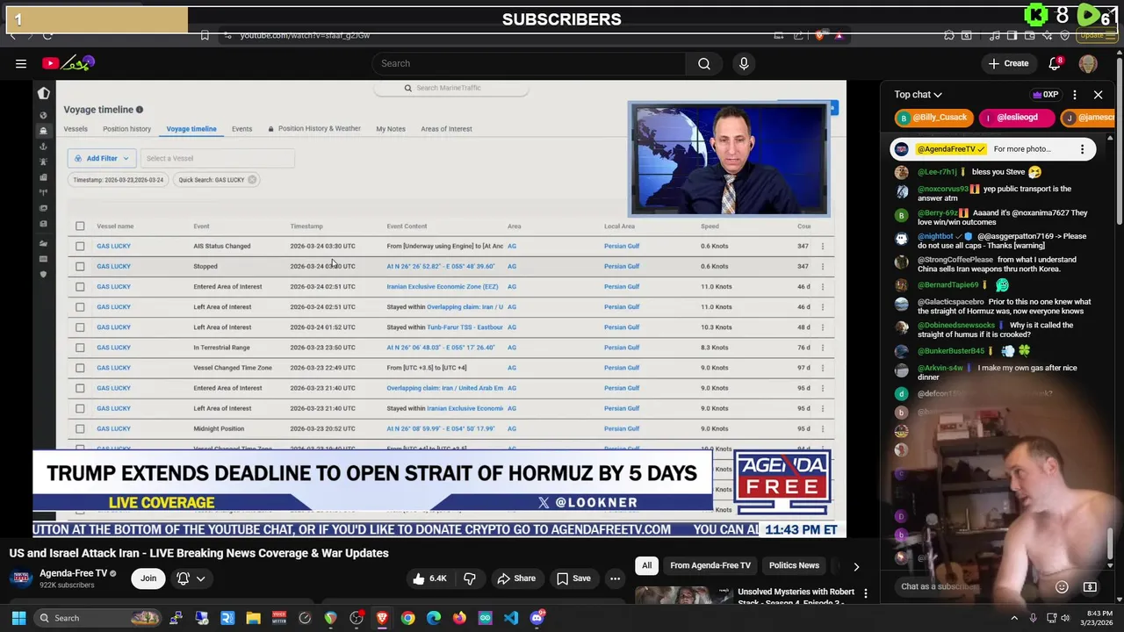
Task: Switch to the Position history tab
Action: click(x=126, y=129)
